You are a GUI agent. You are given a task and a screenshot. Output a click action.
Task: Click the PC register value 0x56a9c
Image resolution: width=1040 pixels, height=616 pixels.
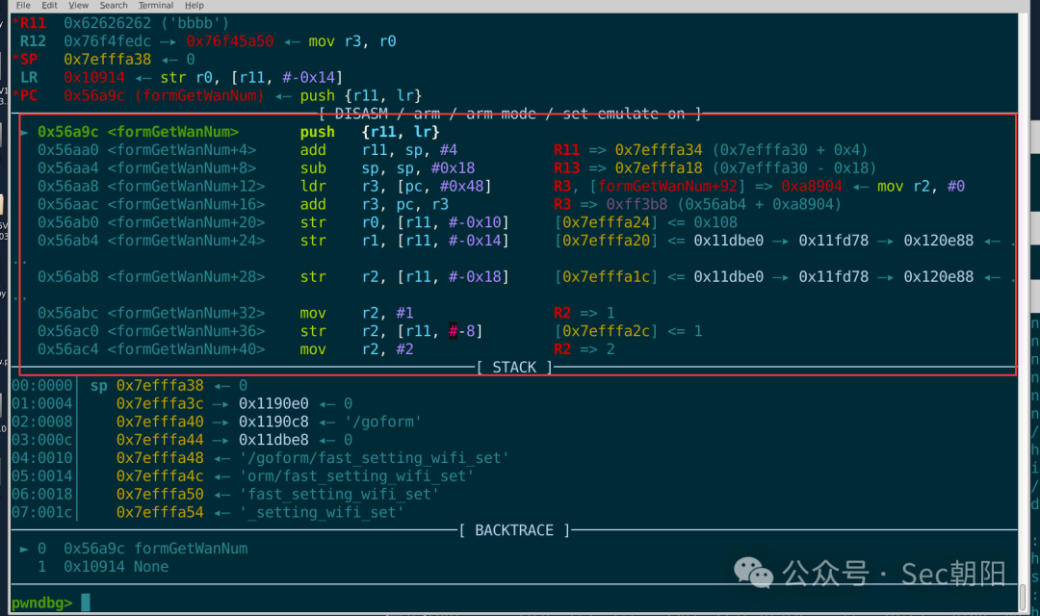(x=94, y=95)
